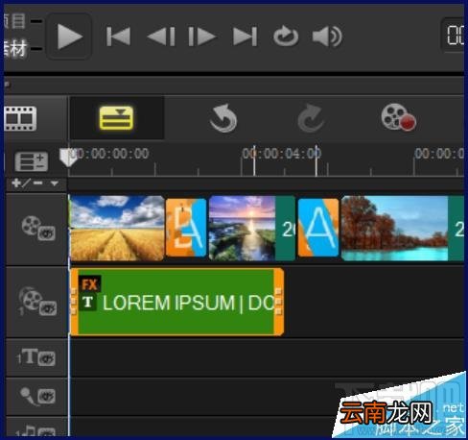Jump to end of project
The image size is (468, 440).
click(245, 37)
